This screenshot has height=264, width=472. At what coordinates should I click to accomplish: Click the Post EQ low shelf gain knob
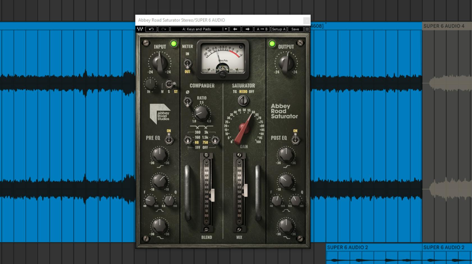tap(286, 226)
